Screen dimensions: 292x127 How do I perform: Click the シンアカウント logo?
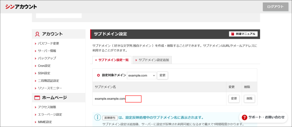pyautogui.click(x=21, y=7)
